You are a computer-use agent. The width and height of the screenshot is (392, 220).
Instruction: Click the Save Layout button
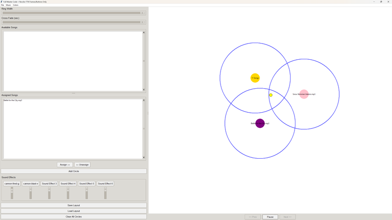[73, 205]
